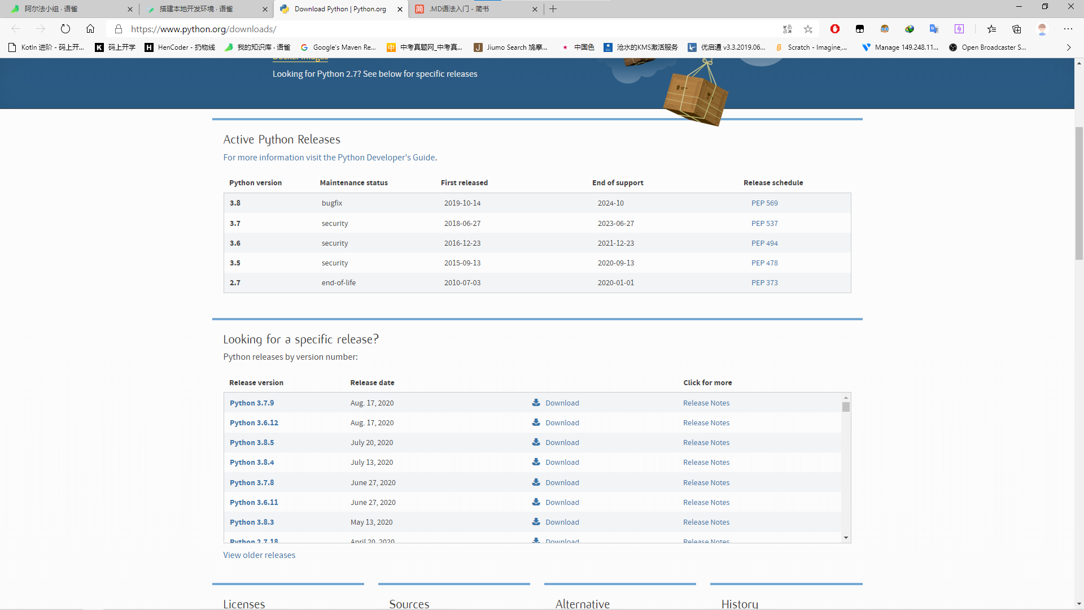Open Google's Maven Repository bookmark

point(338,47)
